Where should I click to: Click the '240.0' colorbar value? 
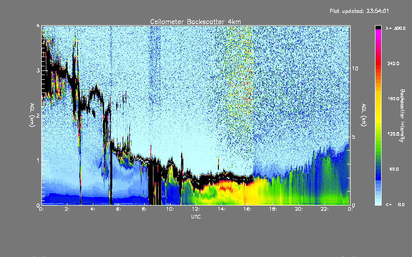pos(393,63)
